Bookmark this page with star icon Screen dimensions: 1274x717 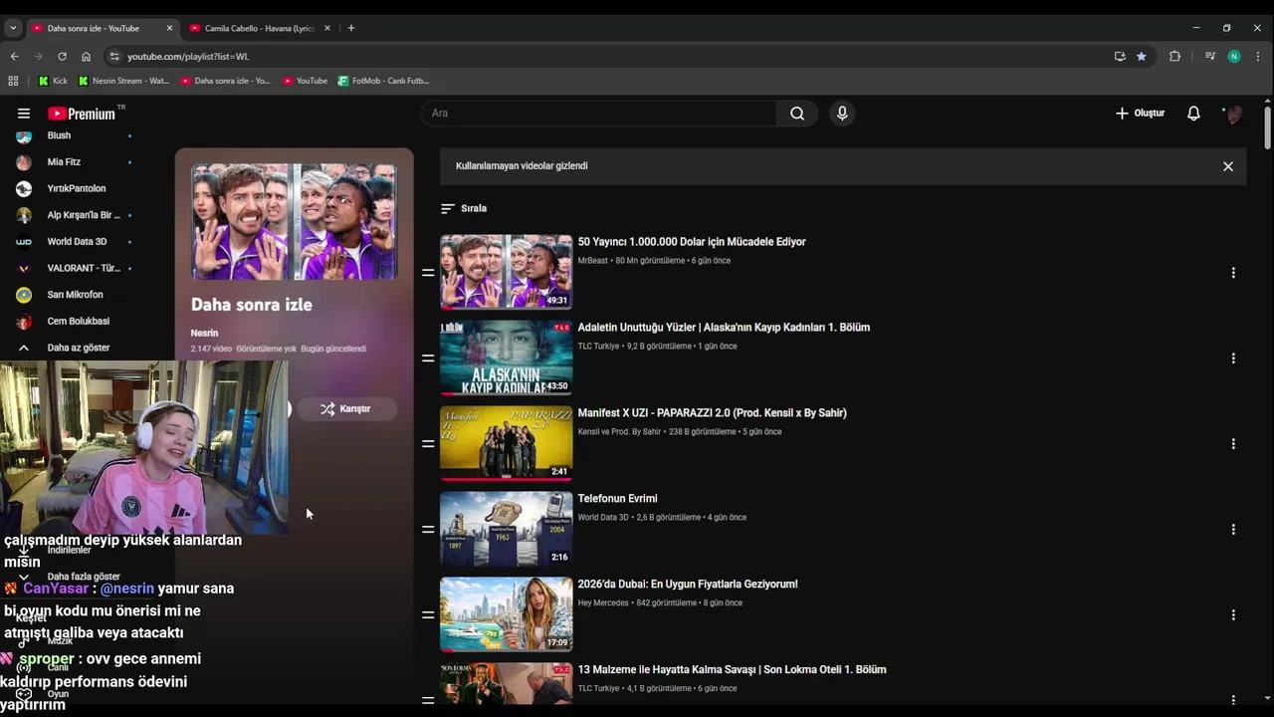point(1142,57)
